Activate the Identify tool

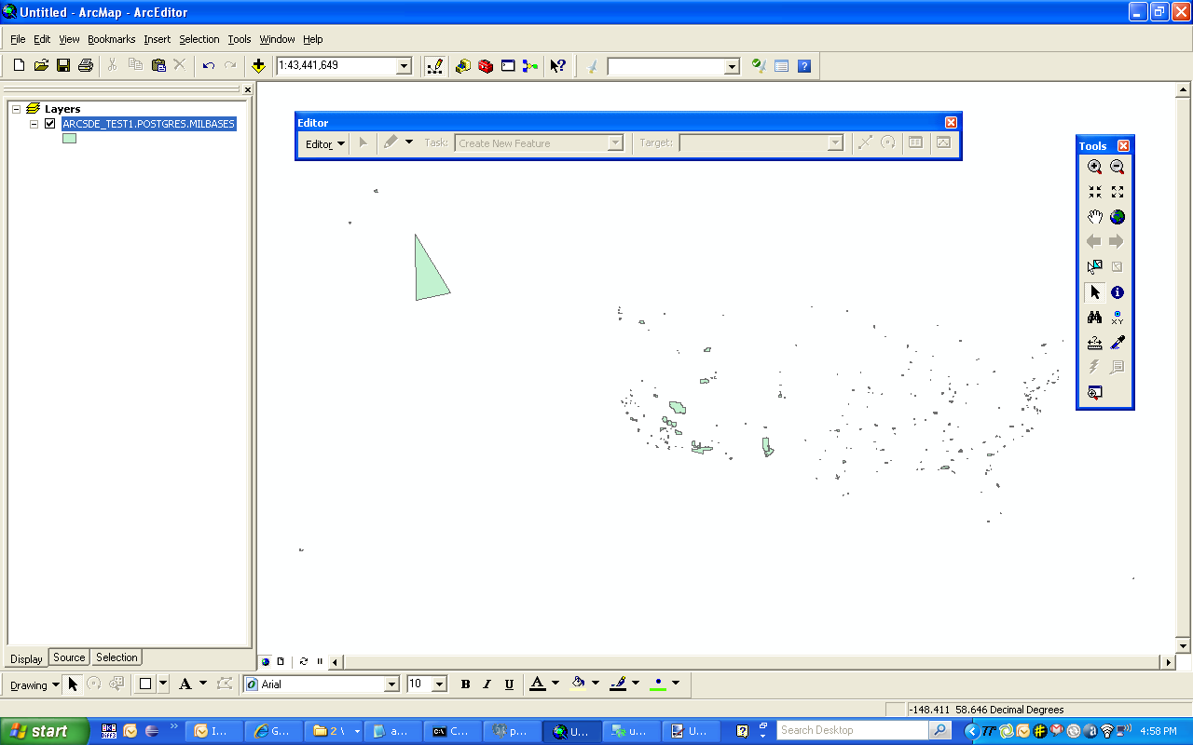[x=1118, y=292]
